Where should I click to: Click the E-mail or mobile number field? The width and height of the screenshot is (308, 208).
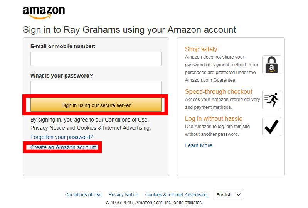tap(96, 59)
